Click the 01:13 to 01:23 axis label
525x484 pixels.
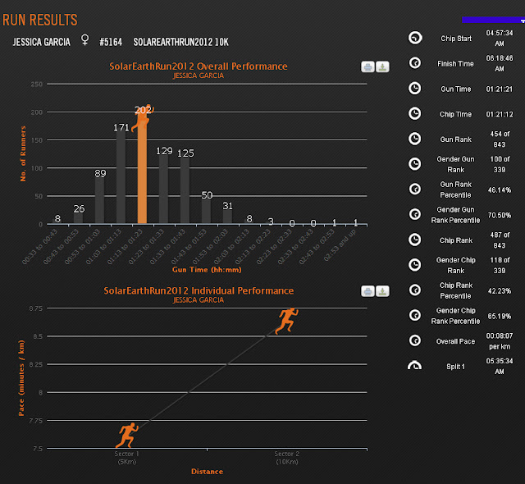125,247
